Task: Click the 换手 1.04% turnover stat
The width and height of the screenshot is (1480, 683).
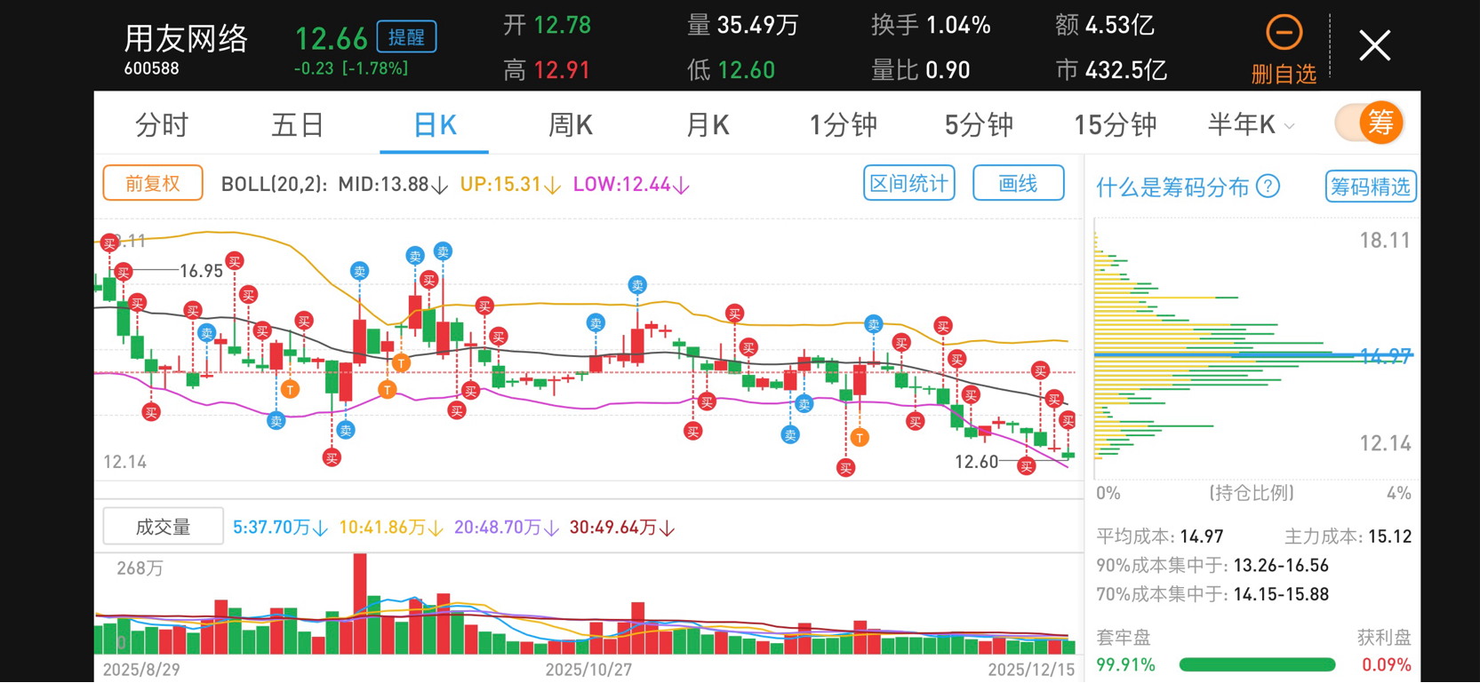Action: [931, 25]
